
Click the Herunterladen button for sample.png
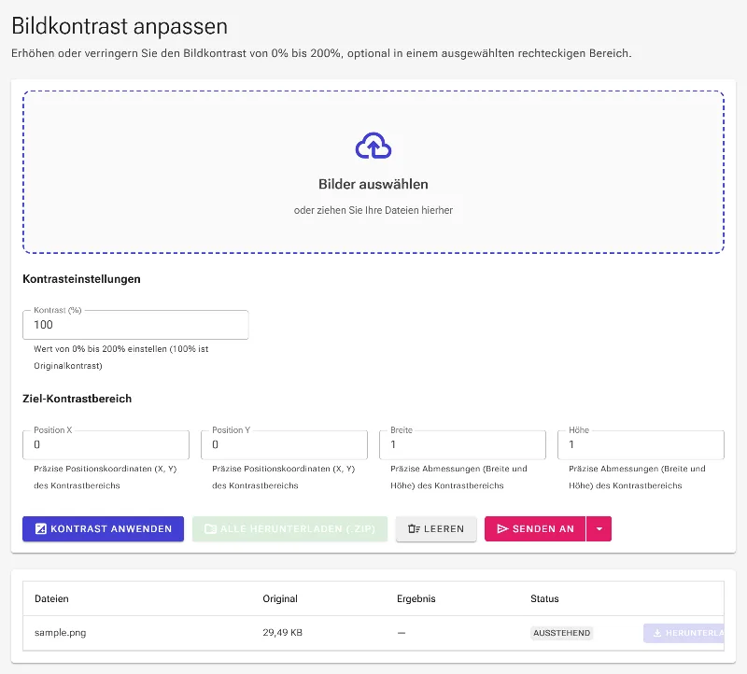click(x=684, y=633)
